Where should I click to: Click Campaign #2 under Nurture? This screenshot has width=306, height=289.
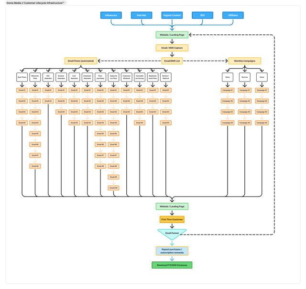[245, 101]
